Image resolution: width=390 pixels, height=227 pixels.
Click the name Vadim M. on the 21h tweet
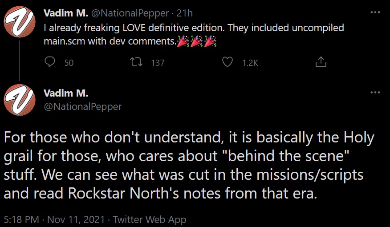(x=65, y=13)
